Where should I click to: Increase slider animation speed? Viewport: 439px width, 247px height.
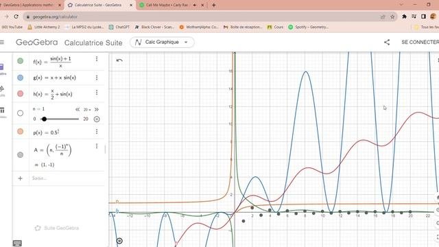pos(96,110)
